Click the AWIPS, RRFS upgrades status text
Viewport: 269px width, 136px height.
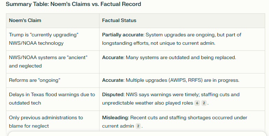(x=182, y=80)
